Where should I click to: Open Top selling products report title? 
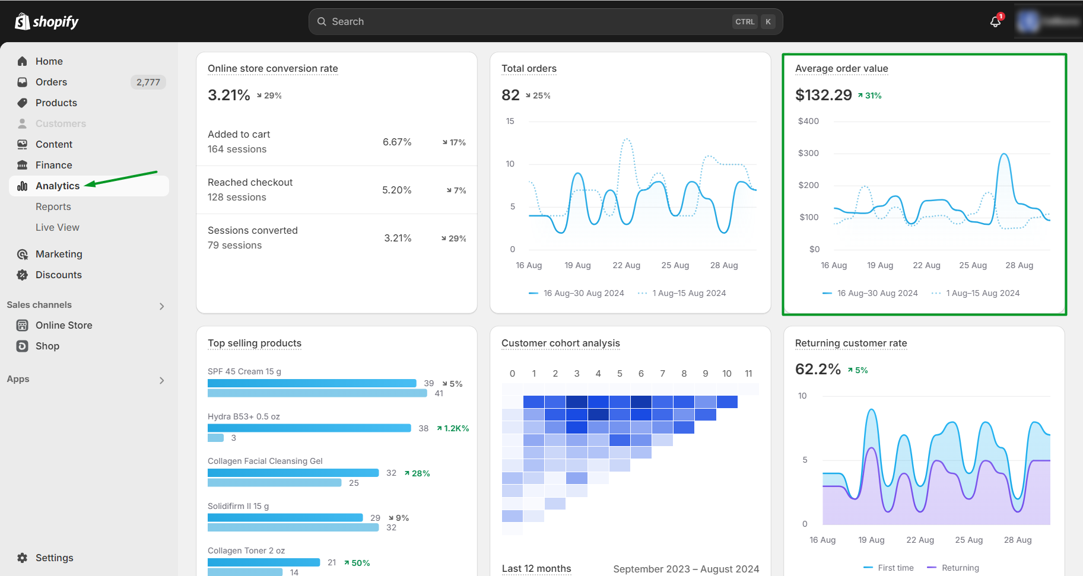(x=255, y=343)
